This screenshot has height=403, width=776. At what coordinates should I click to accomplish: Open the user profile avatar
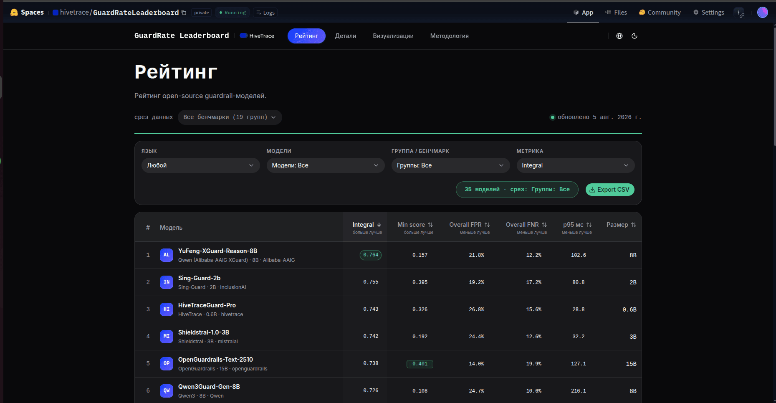763,13
